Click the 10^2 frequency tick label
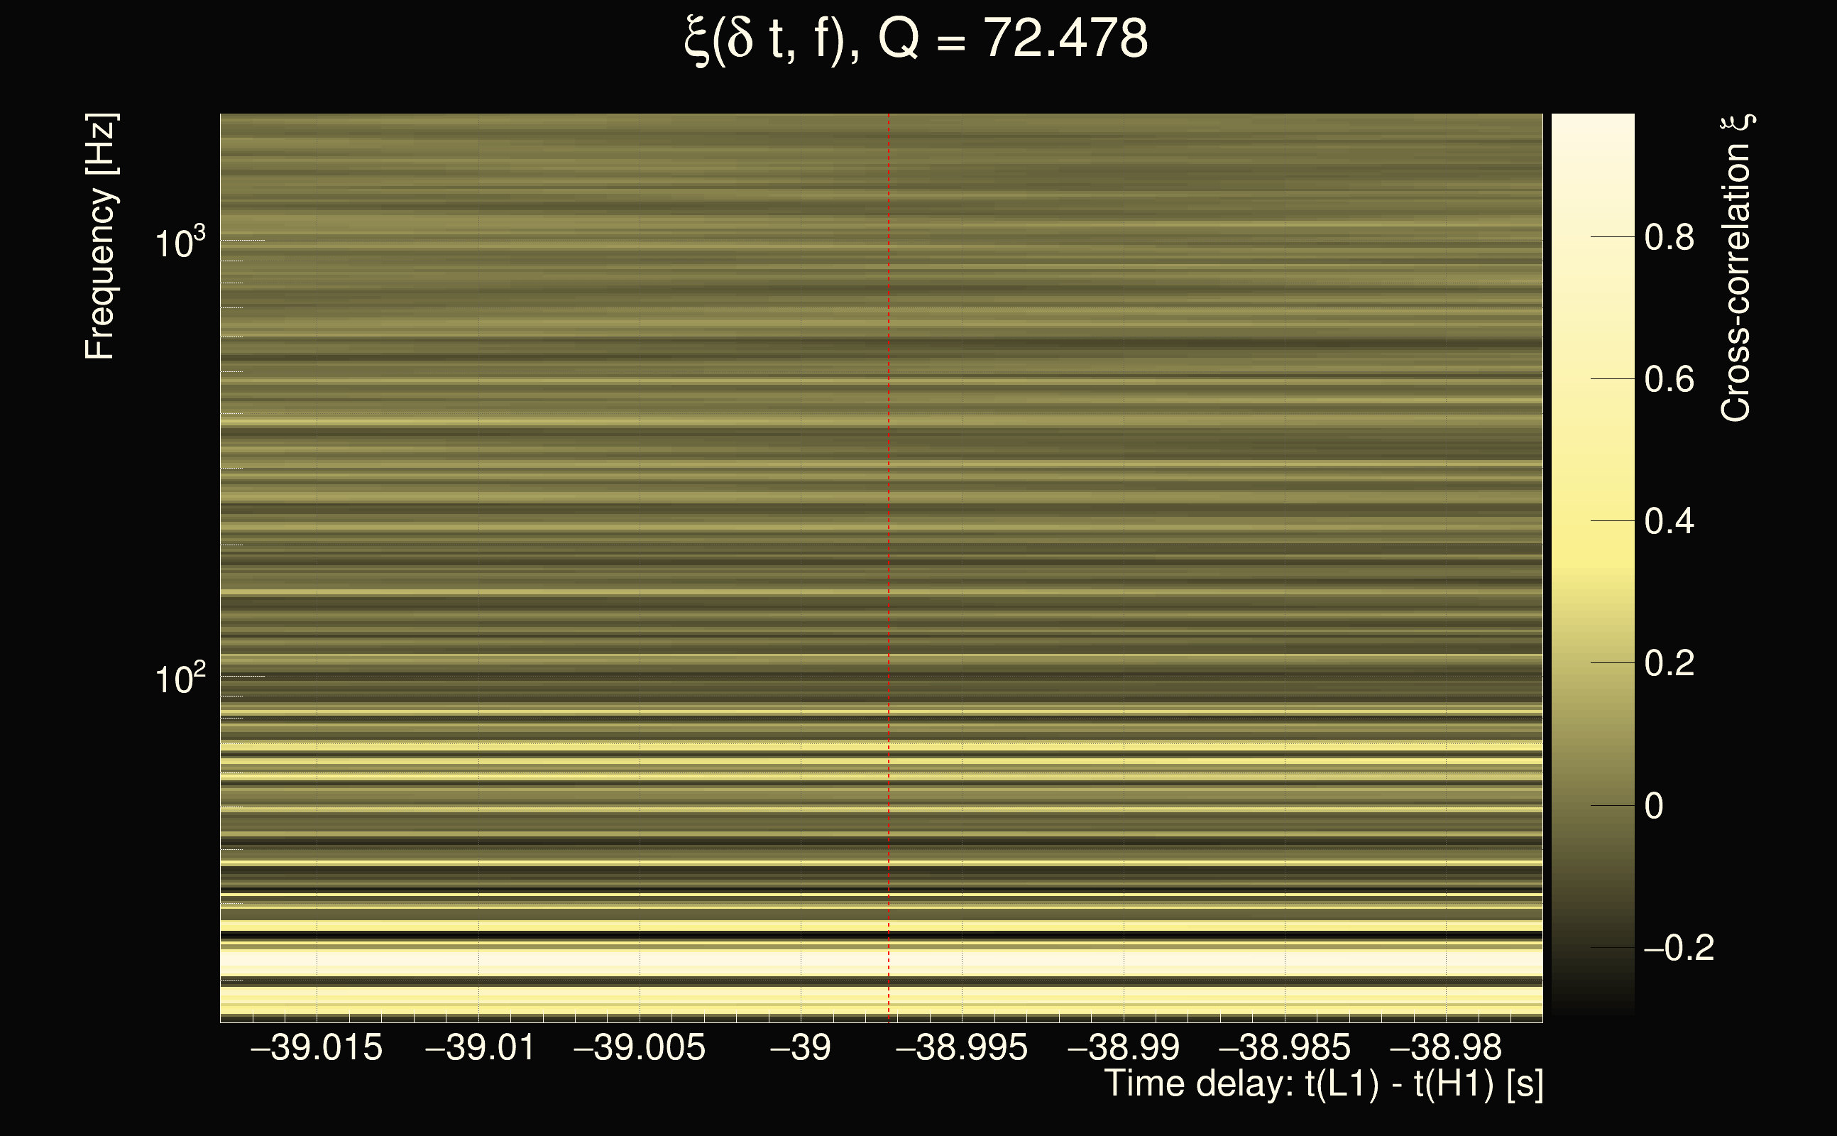This screenshot has width=1837, height=1136. click(180, 679)
